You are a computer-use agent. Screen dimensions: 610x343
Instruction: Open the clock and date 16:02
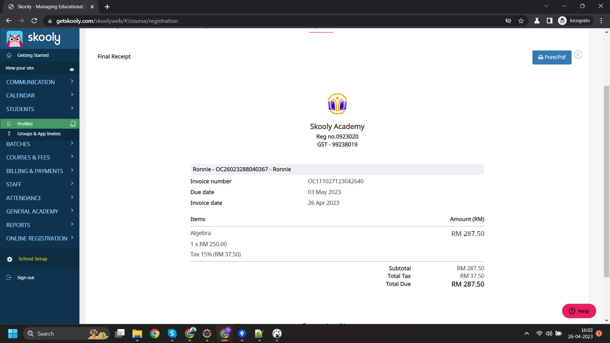click(580, 333)
